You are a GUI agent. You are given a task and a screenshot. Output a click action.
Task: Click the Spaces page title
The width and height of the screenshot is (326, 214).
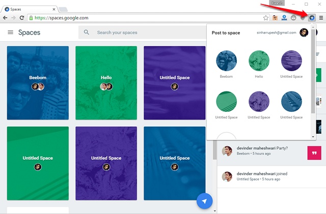30,33
